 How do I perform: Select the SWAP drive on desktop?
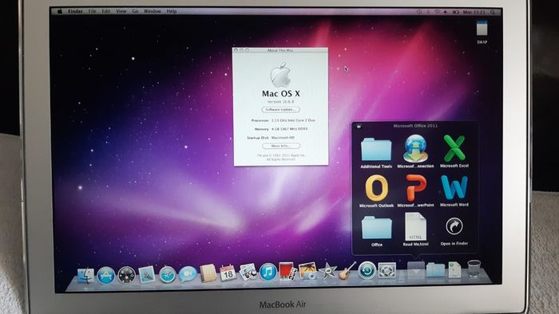tap(482, 31)
